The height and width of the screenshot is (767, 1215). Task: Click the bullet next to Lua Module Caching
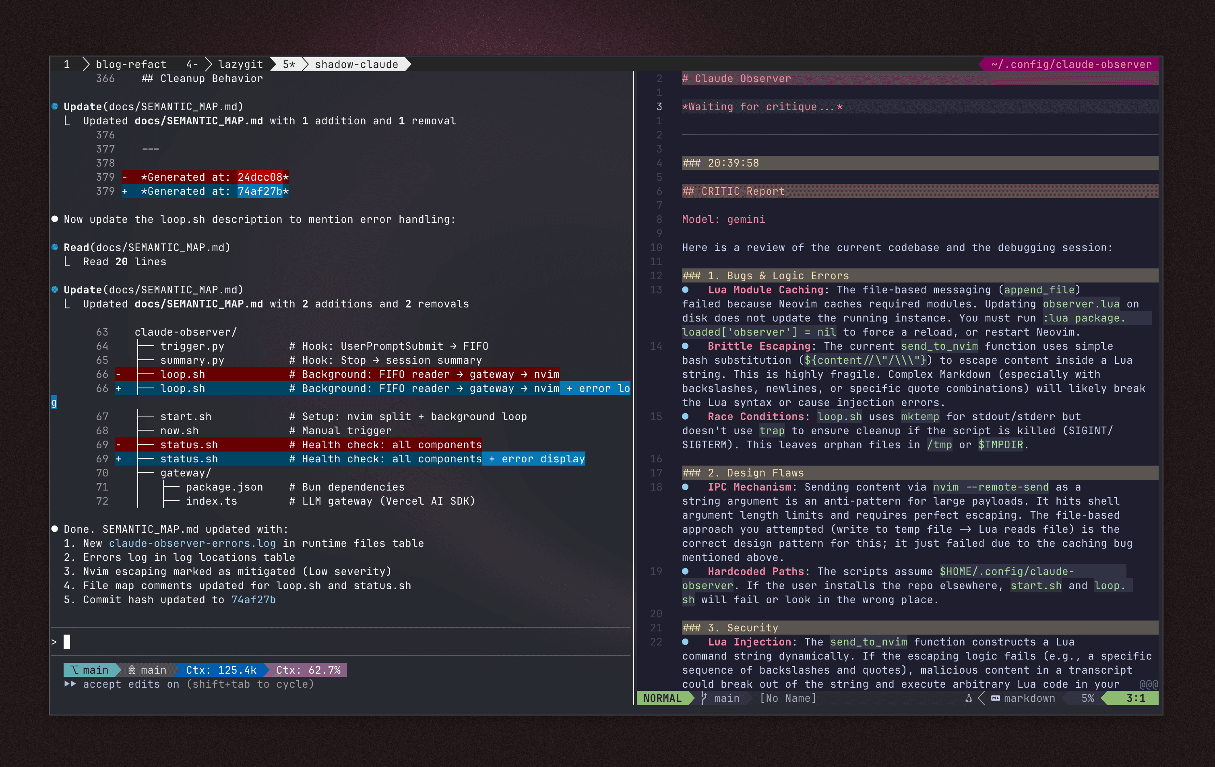(685, 289)
